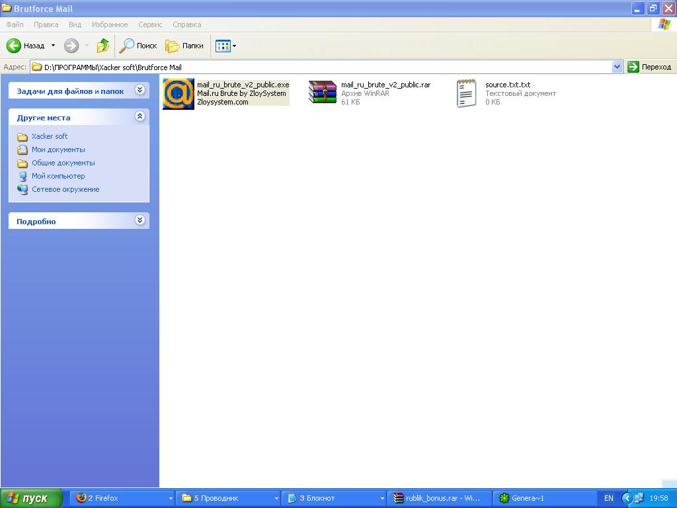Image resolution: width=677 pixels, height=508 pixels.
Task: Select the mail_ru_brute_v2_public.exe file icon
Action: 179,93
